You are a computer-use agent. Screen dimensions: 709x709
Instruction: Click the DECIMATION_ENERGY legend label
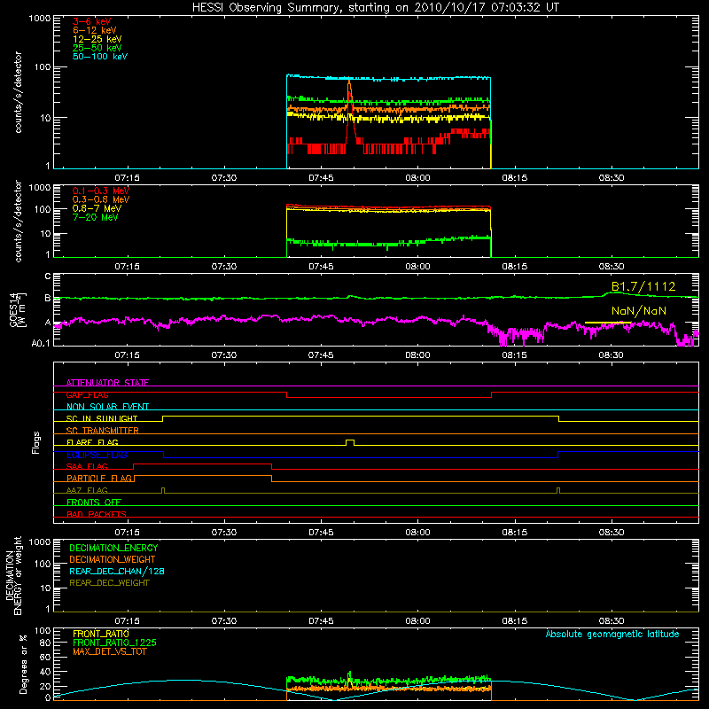pyautogui.click(x=113, y=548)
